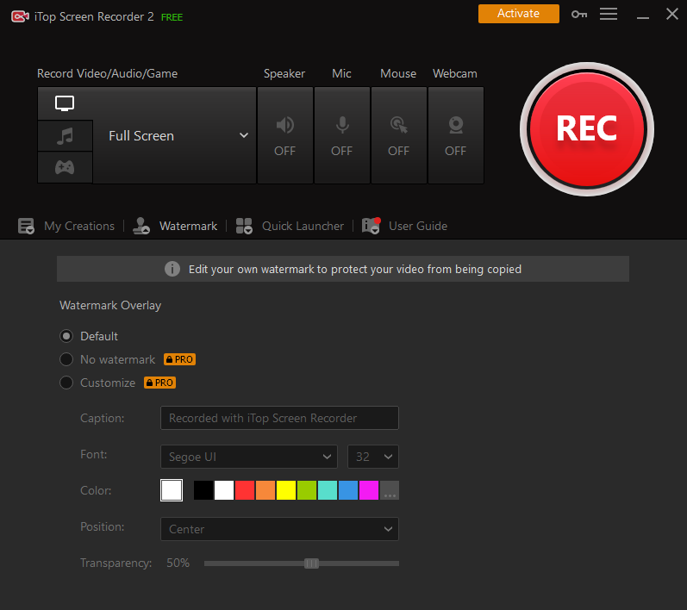Open the watermark Position dropdown
The height and width of the screenshot is (610, 687).
[x=279, y=529]
